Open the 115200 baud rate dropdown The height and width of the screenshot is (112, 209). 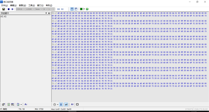coord(30,9)
